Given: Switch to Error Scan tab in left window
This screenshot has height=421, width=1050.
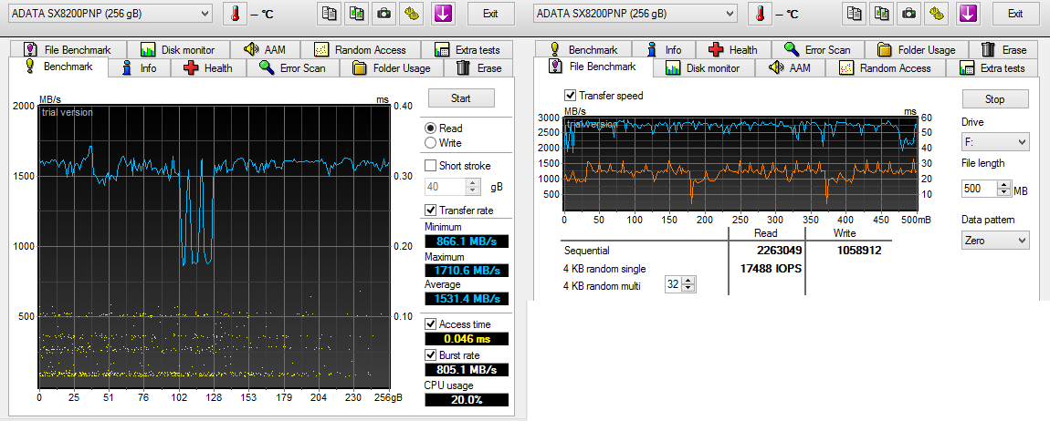Looking at the screenshot, I should (x=292, y=68).
